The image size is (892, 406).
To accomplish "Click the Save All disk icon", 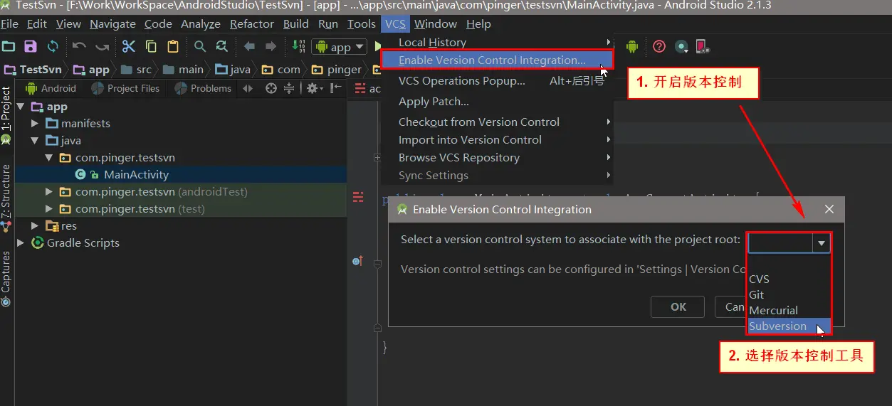I will [x=30, y=47].
